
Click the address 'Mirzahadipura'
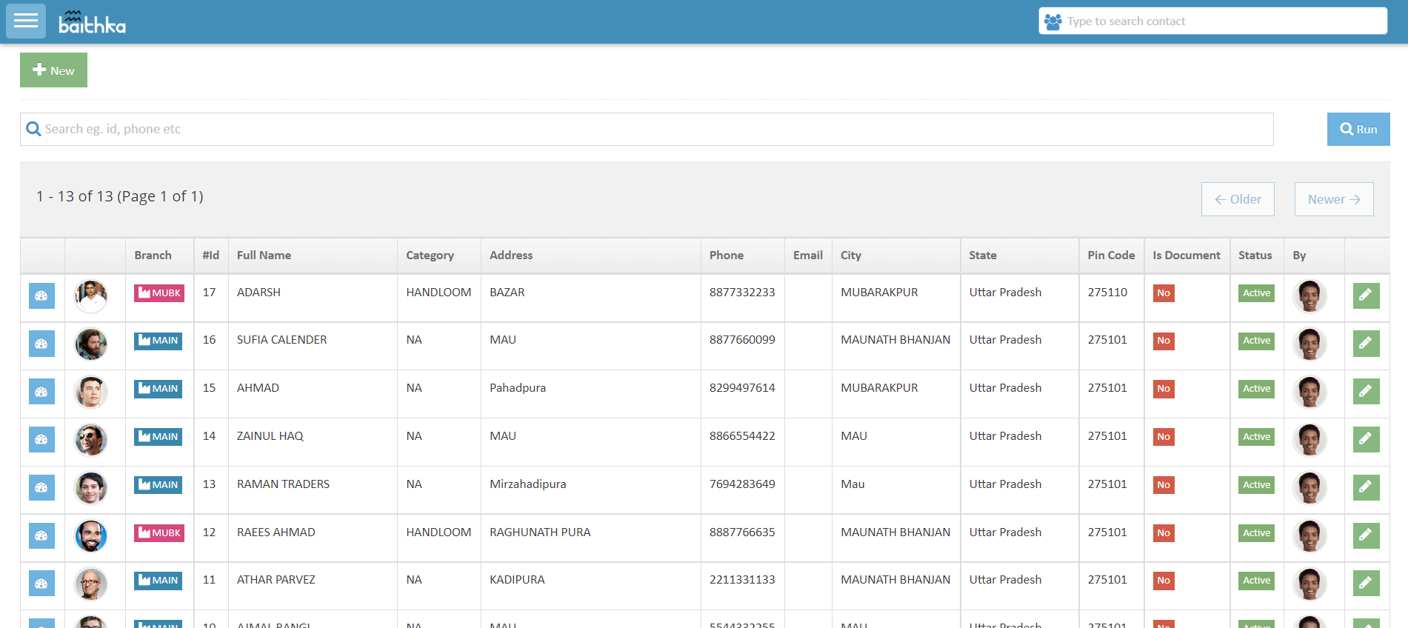tap(527, 484)
